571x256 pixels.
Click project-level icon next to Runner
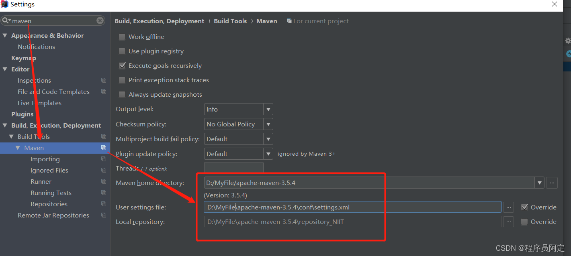click(x=104, y=181)
